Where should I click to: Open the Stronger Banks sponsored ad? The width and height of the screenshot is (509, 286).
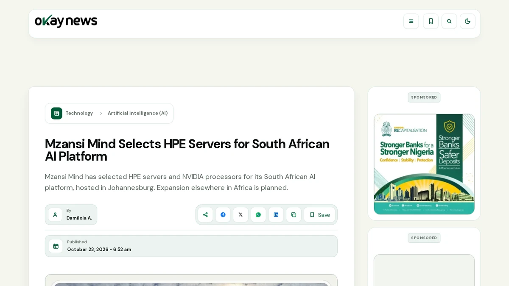(x=424, y=164)
